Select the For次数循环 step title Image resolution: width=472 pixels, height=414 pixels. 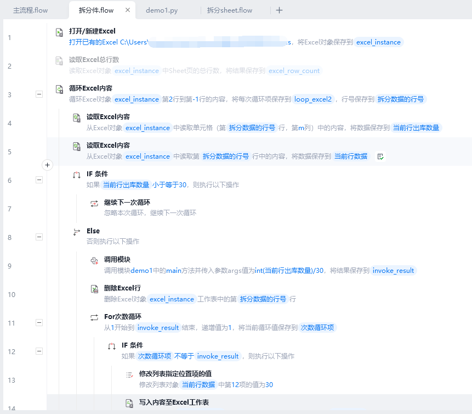point(123,317)
